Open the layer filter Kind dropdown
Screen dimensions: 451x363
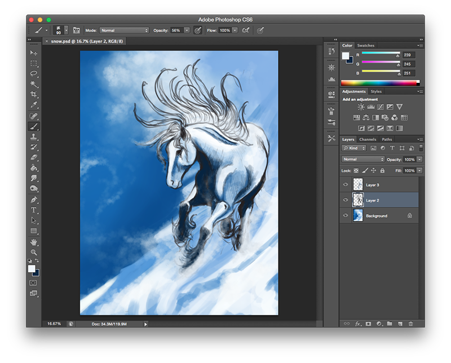pyautogui.click(x=354, y=148)
